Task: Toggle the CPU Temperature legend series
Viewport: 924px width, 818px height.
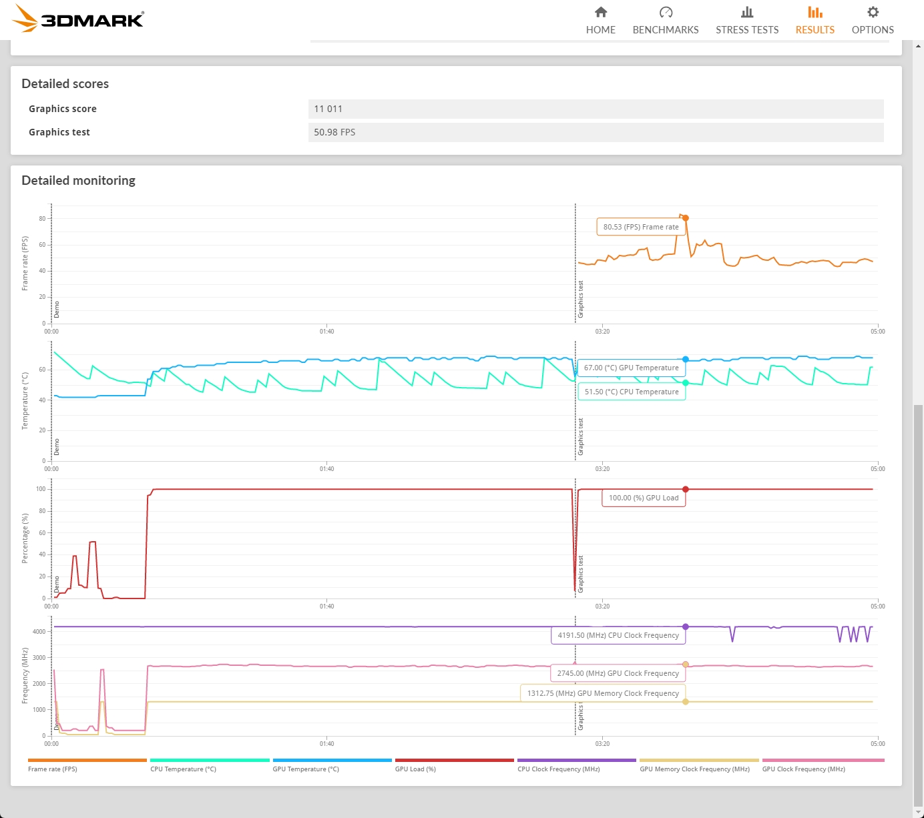Action: 183,769
